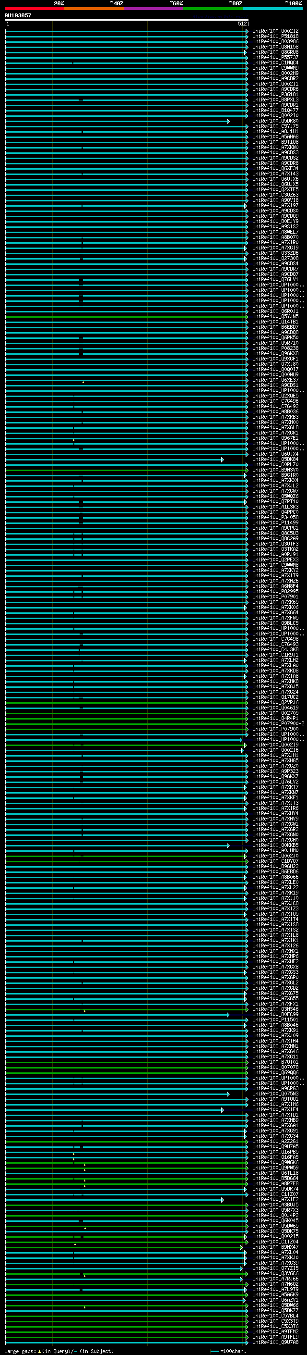The width and height of the screenshot is (307, 1355).
Task: Select the UniRef100_Q27308 label
Action: tap(275, 258)
